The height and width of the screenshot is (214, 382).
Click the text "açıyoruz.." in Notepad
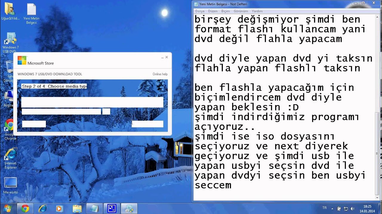[x=225, y=127]
